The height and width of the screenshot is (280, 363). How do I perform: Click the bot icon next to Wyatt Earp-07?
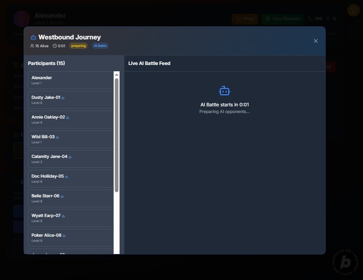[x=63, y=216]
